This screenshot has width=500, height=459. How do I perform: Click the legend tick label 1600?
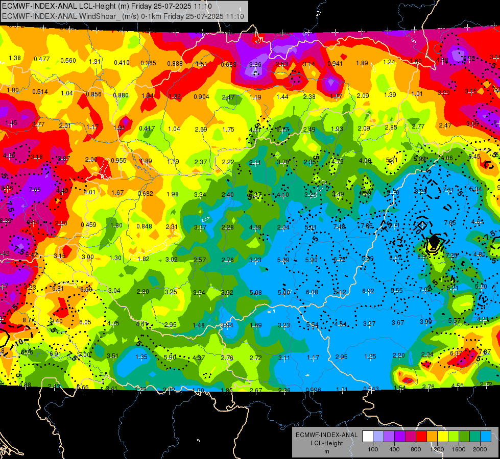point(458,449)
